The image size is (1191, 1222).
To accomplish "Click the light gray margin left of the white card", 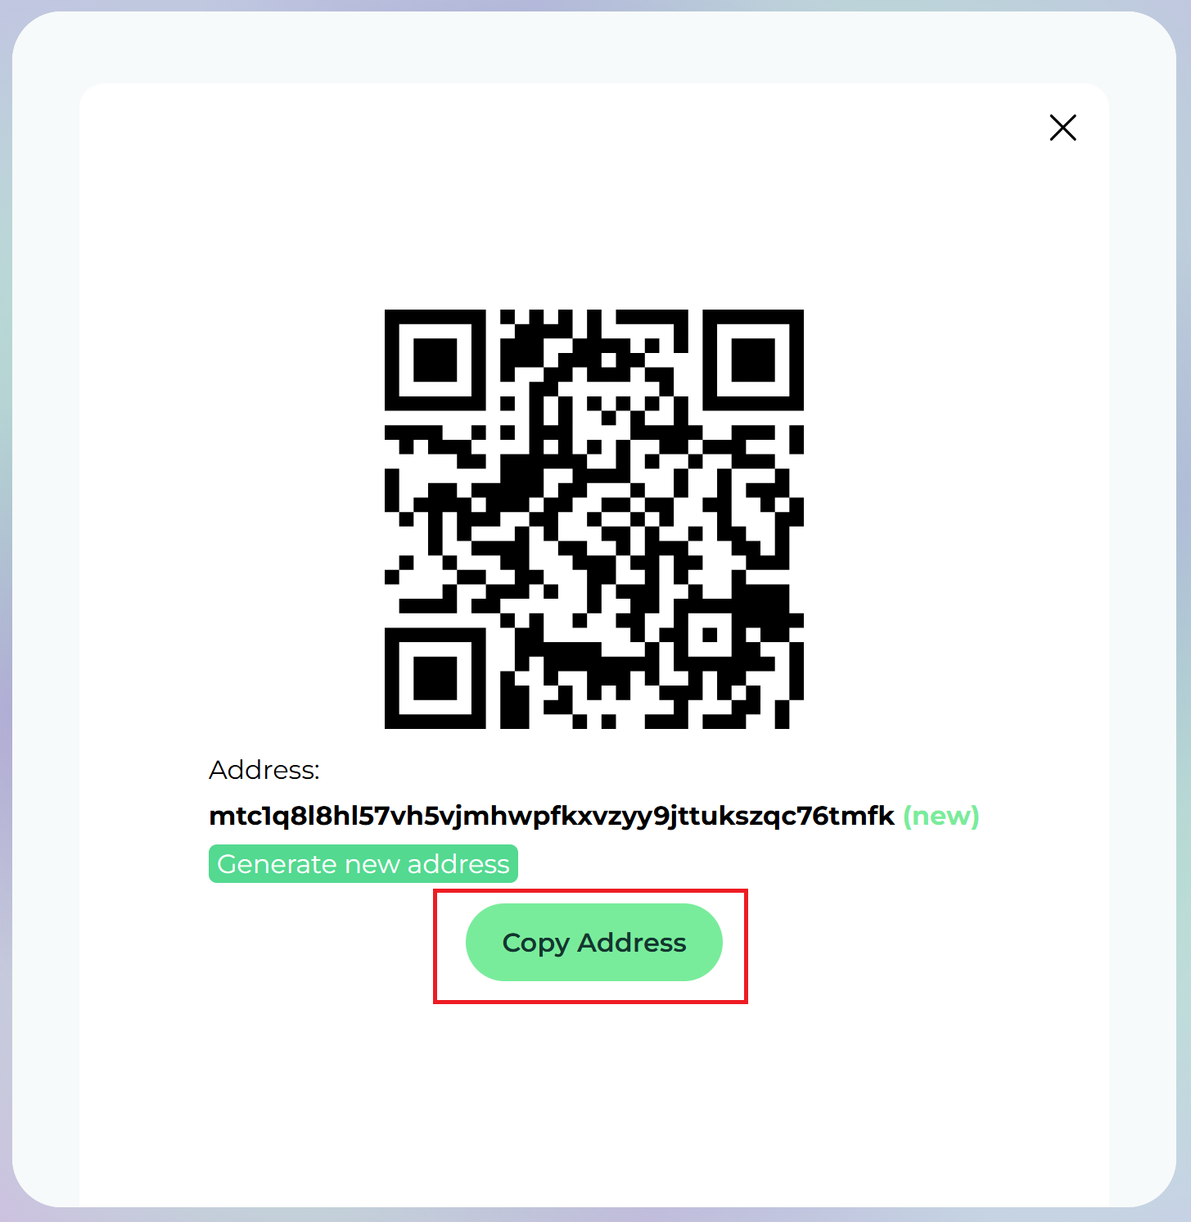I will coord(46,611).
